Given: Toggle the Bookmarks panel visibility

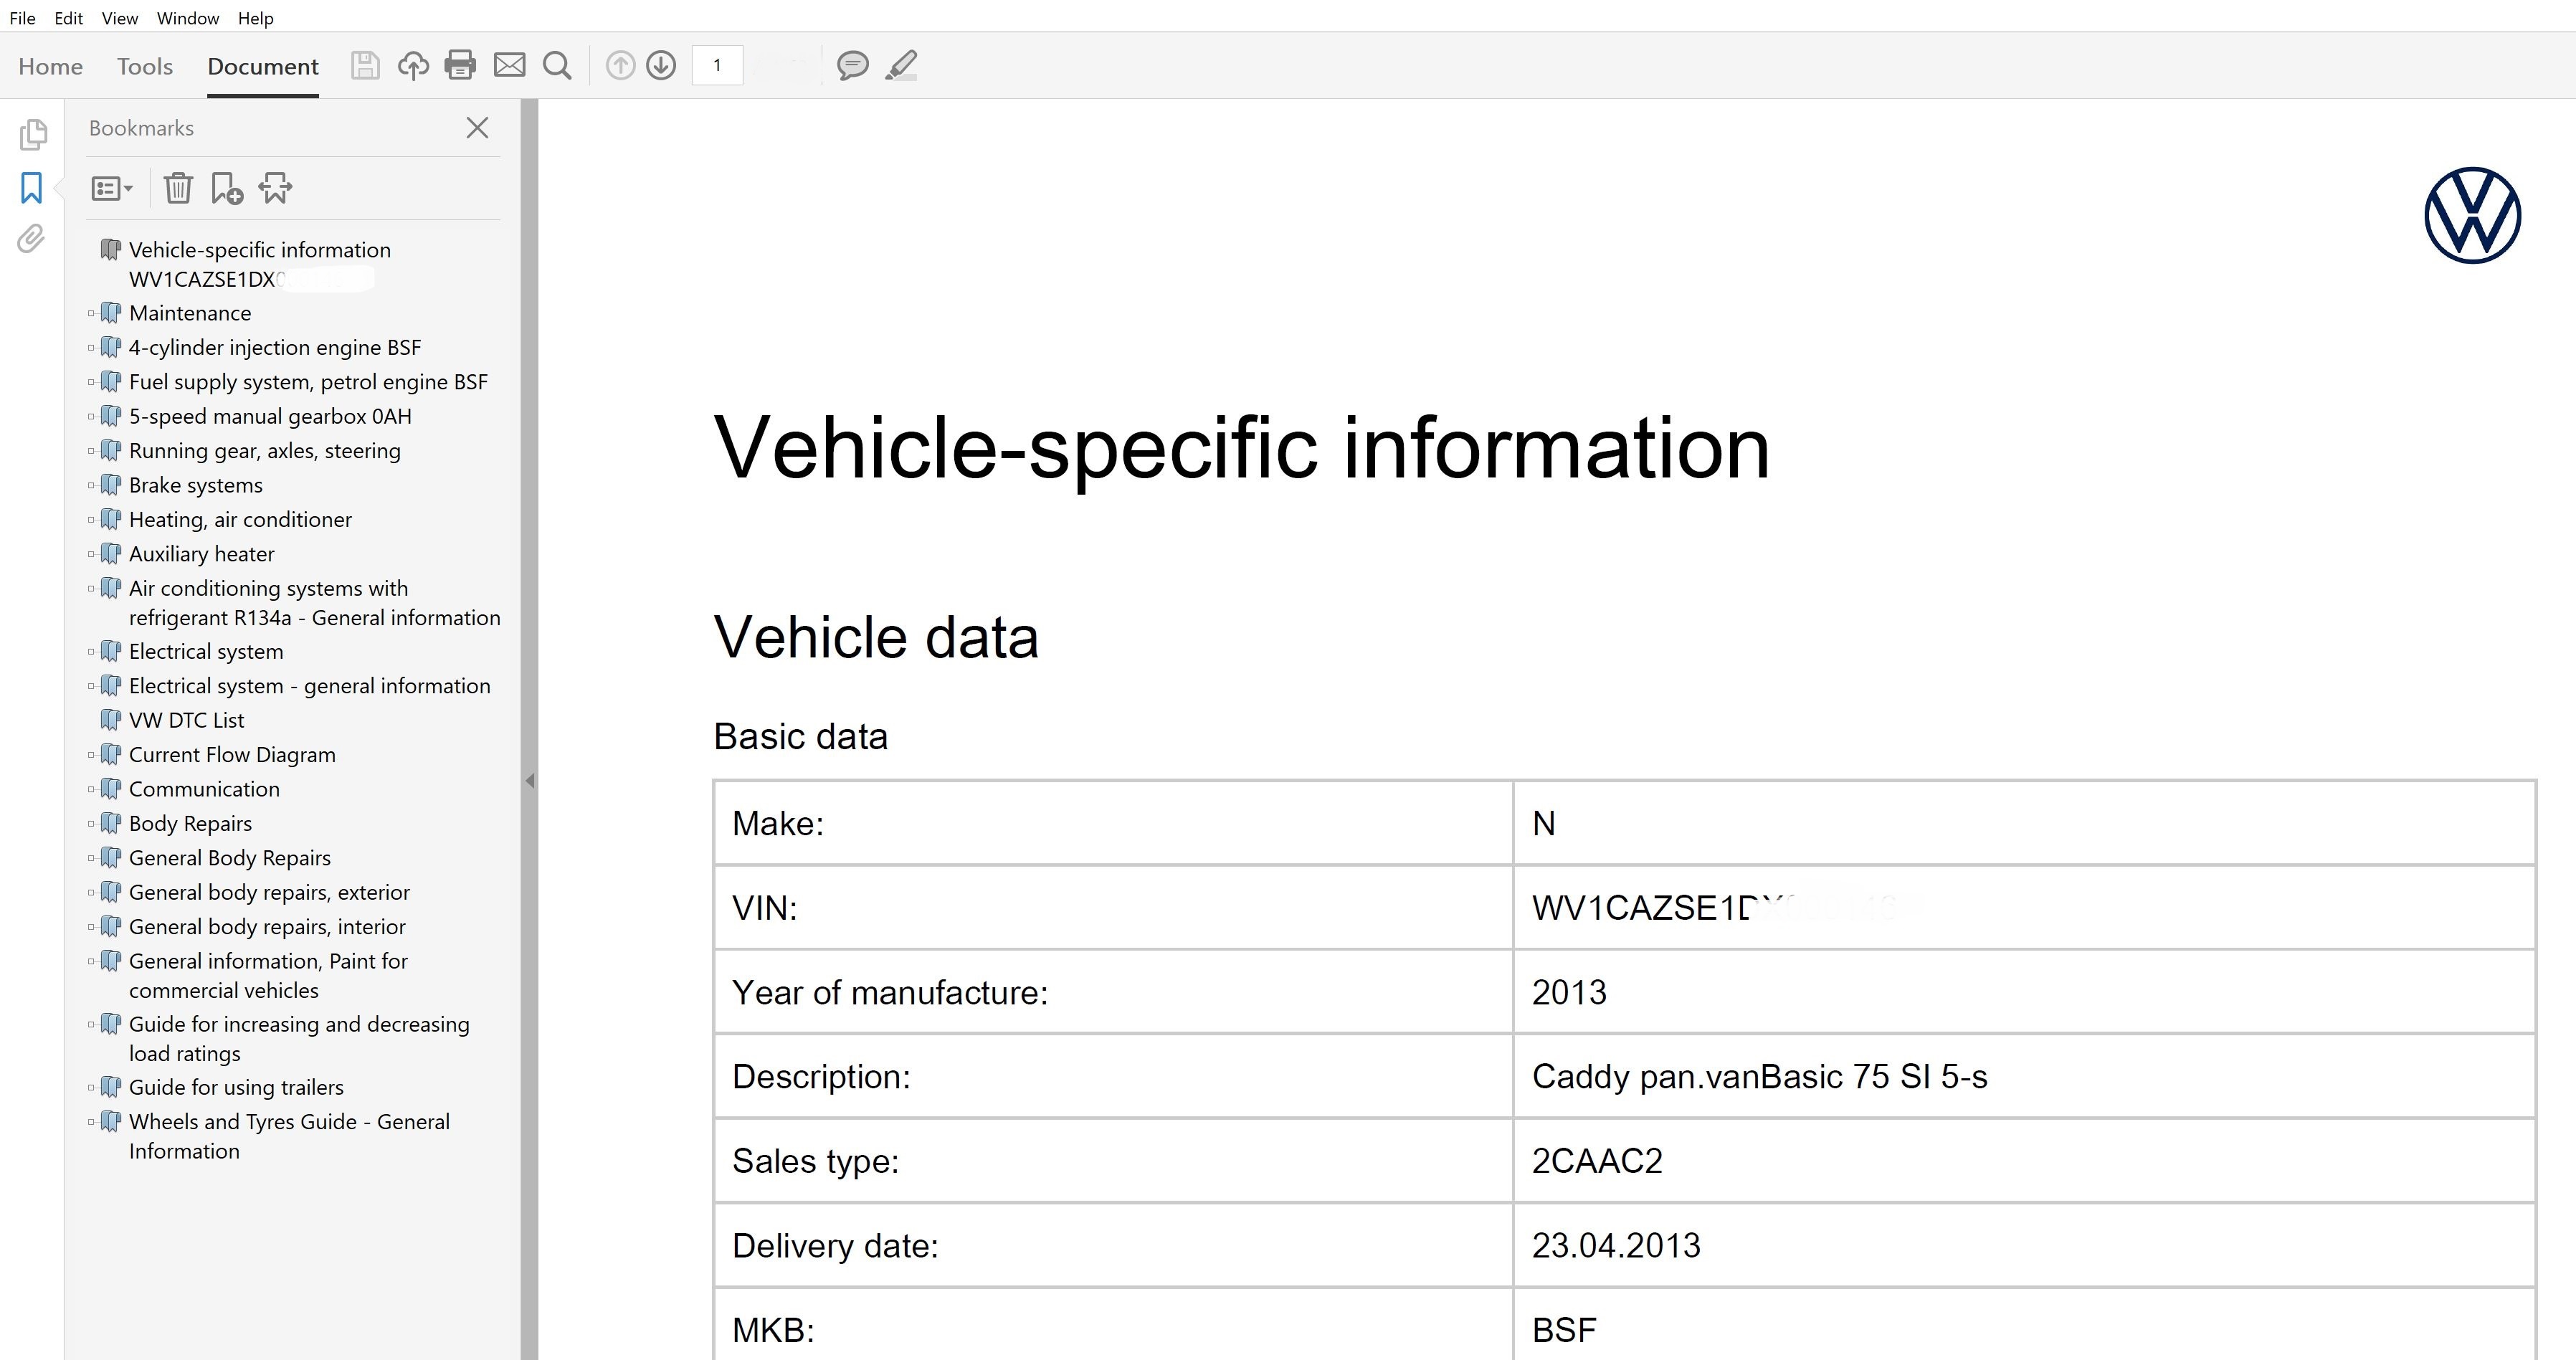Looking at the screenshot, I should (x=31, y=188).
